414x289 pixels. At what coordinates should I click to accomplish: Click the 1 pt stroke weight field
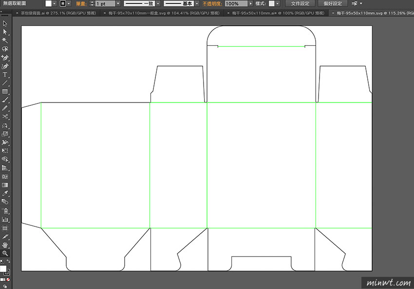click(105, 4)
